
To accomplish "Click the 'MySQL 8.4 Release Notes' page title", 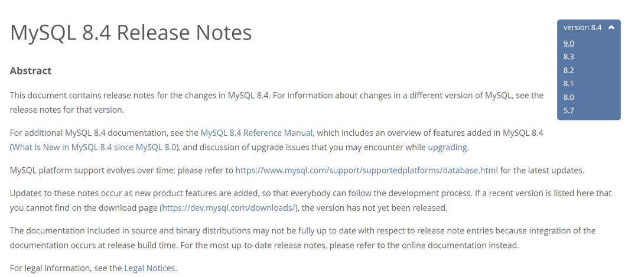I will [x=131, y=32].
